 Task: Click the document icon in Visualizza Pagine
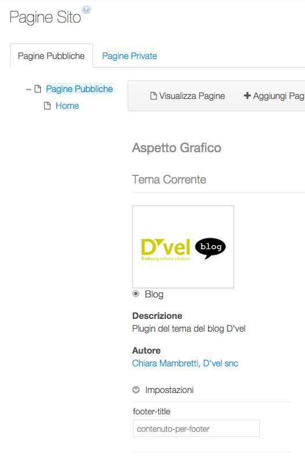tap(153, 96)
